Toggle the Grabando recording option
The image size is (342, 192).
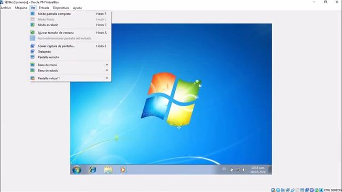(x=70, y=52)
